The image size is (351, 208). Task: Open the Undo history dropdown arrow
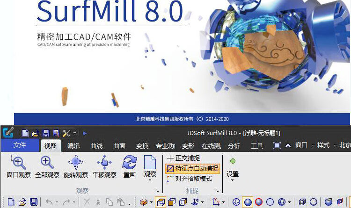click(57, 202)
